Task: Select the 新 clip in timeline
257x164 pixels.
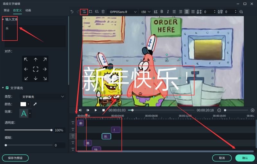Action: 81,123
